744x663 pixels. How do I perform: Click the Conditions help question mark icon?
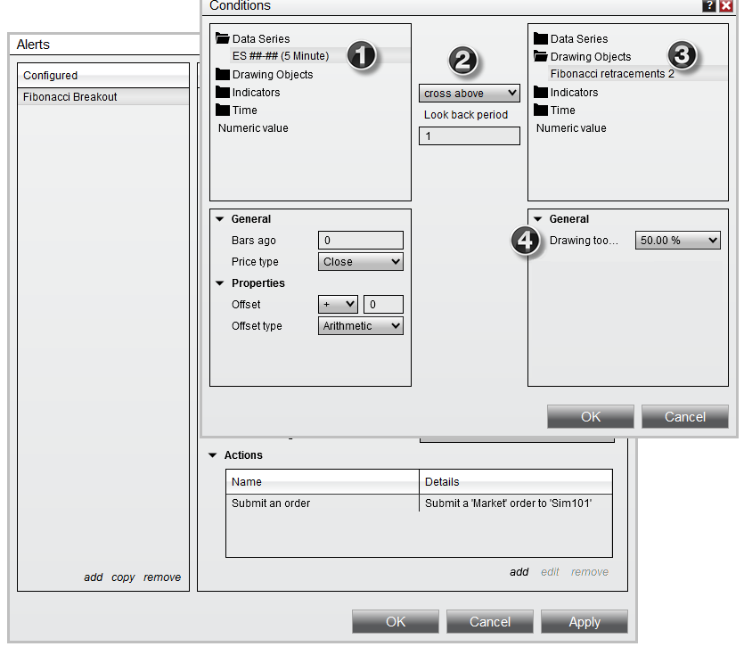pos(708,5)
